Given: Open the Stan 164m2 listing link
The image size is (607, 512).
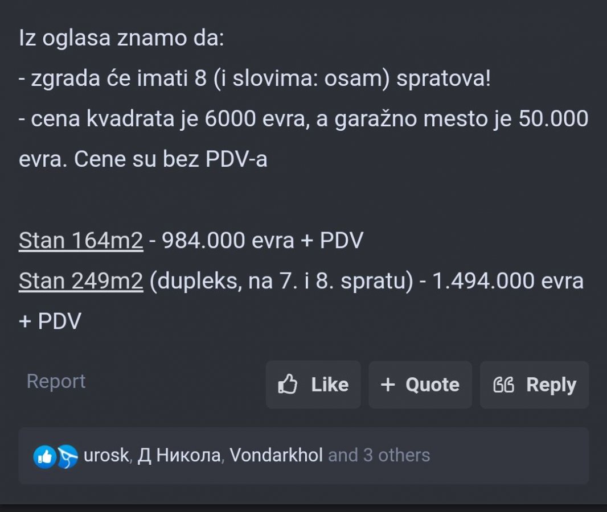Looking at the screenshot, I should pos(81,241).
